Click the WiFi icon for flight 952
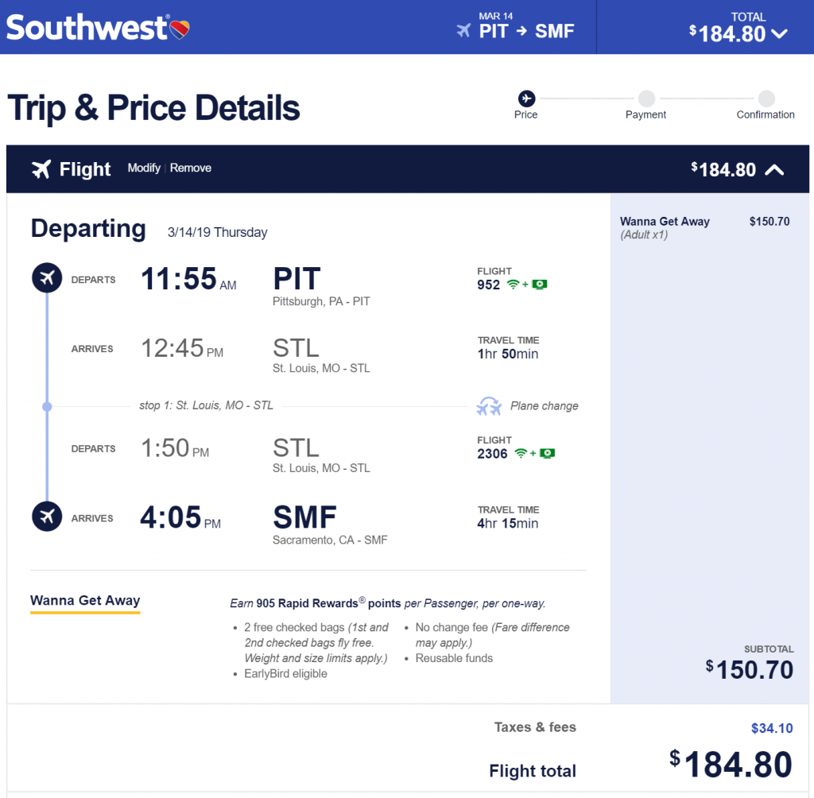 coord(513,285)
